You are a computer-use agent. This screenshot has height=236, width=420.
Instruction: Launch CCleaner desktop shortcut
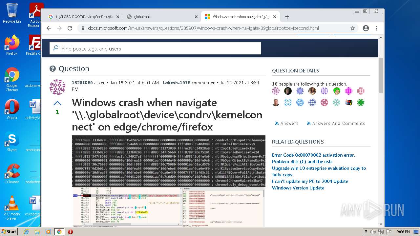[12, 174]
